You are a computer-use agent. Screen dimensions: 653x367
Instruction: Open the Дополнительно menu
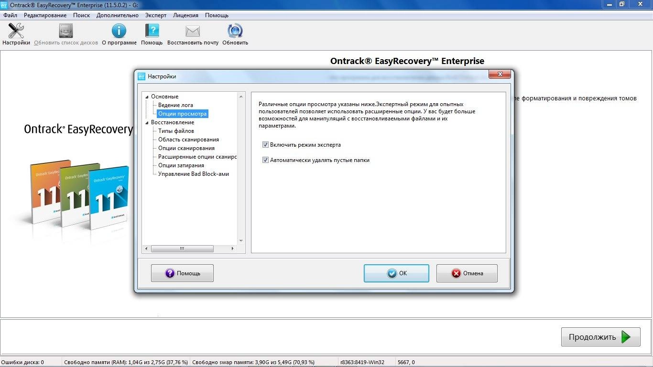[x=118, y=15]
